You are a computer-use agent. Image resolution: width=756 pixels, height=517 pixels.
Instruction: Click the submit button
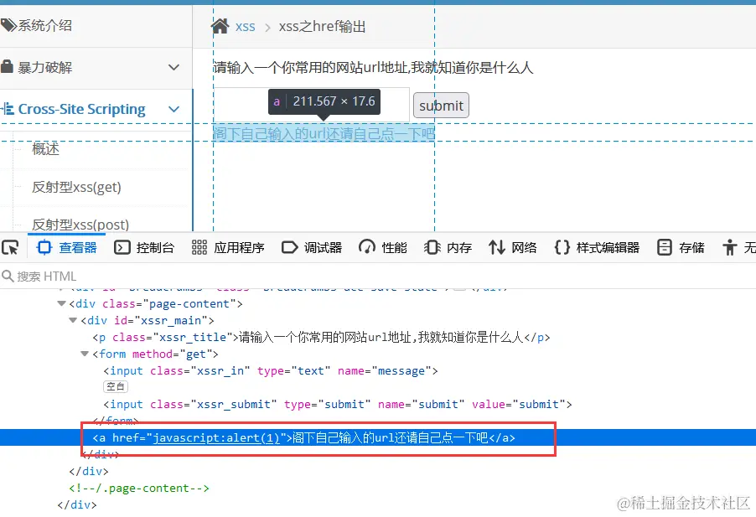441,106
